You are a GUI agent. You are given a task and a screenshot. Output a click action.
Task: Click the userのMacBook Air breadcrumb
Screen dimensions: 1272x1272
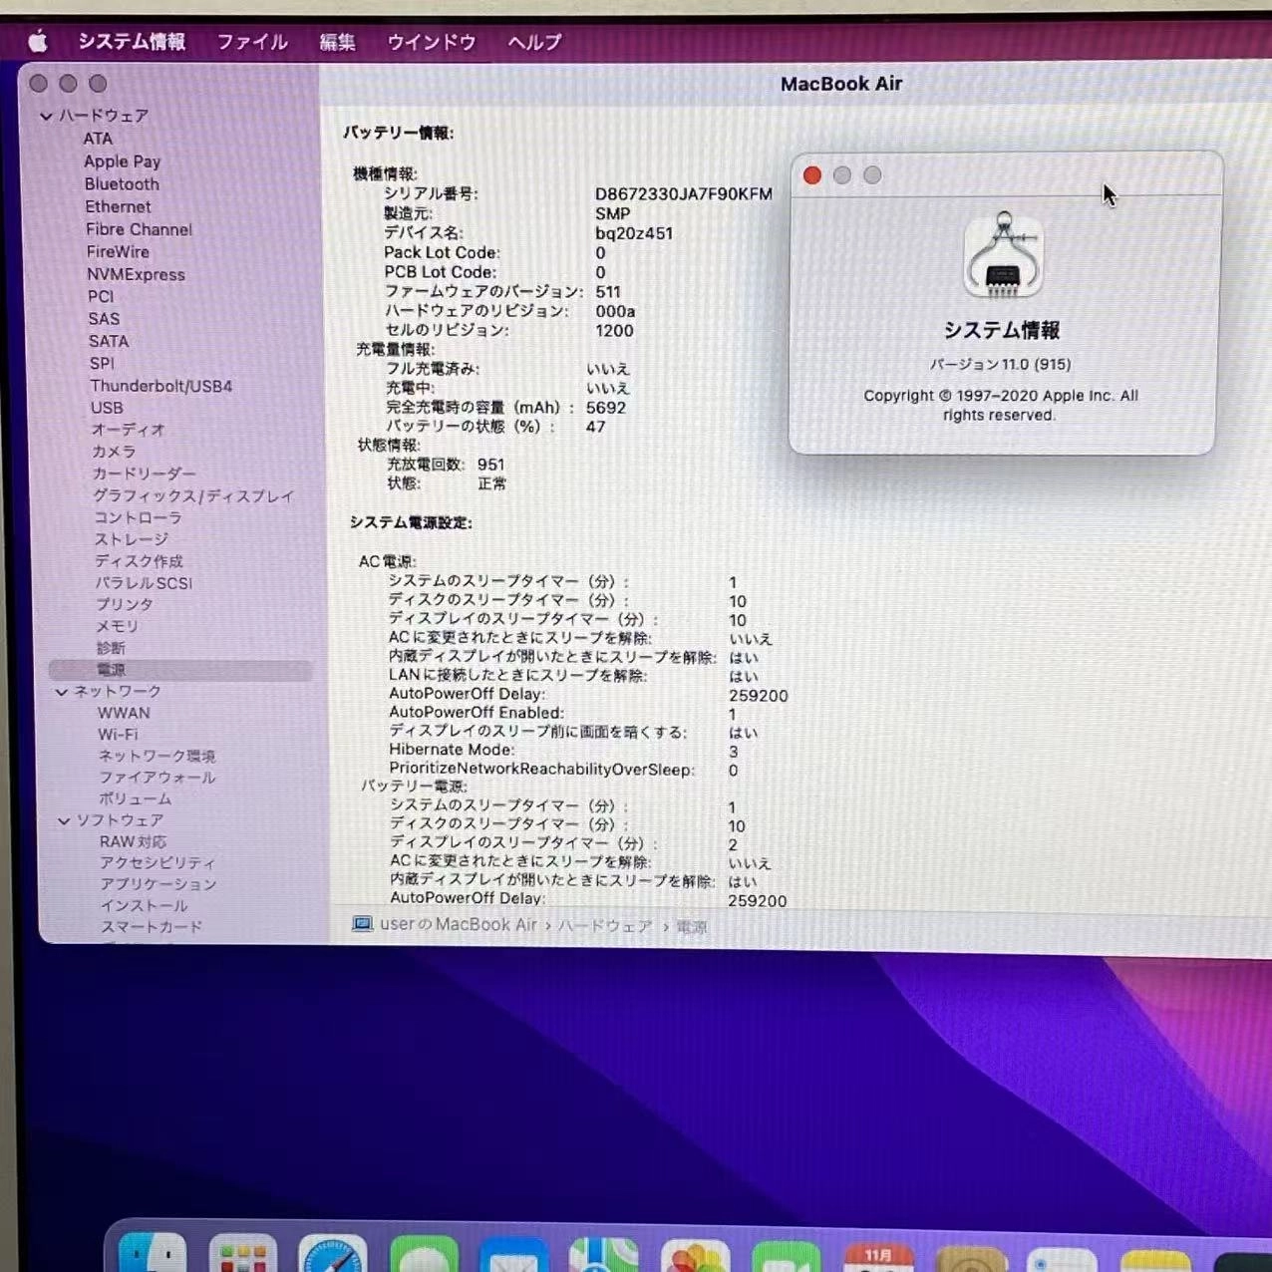click(459, 925)
